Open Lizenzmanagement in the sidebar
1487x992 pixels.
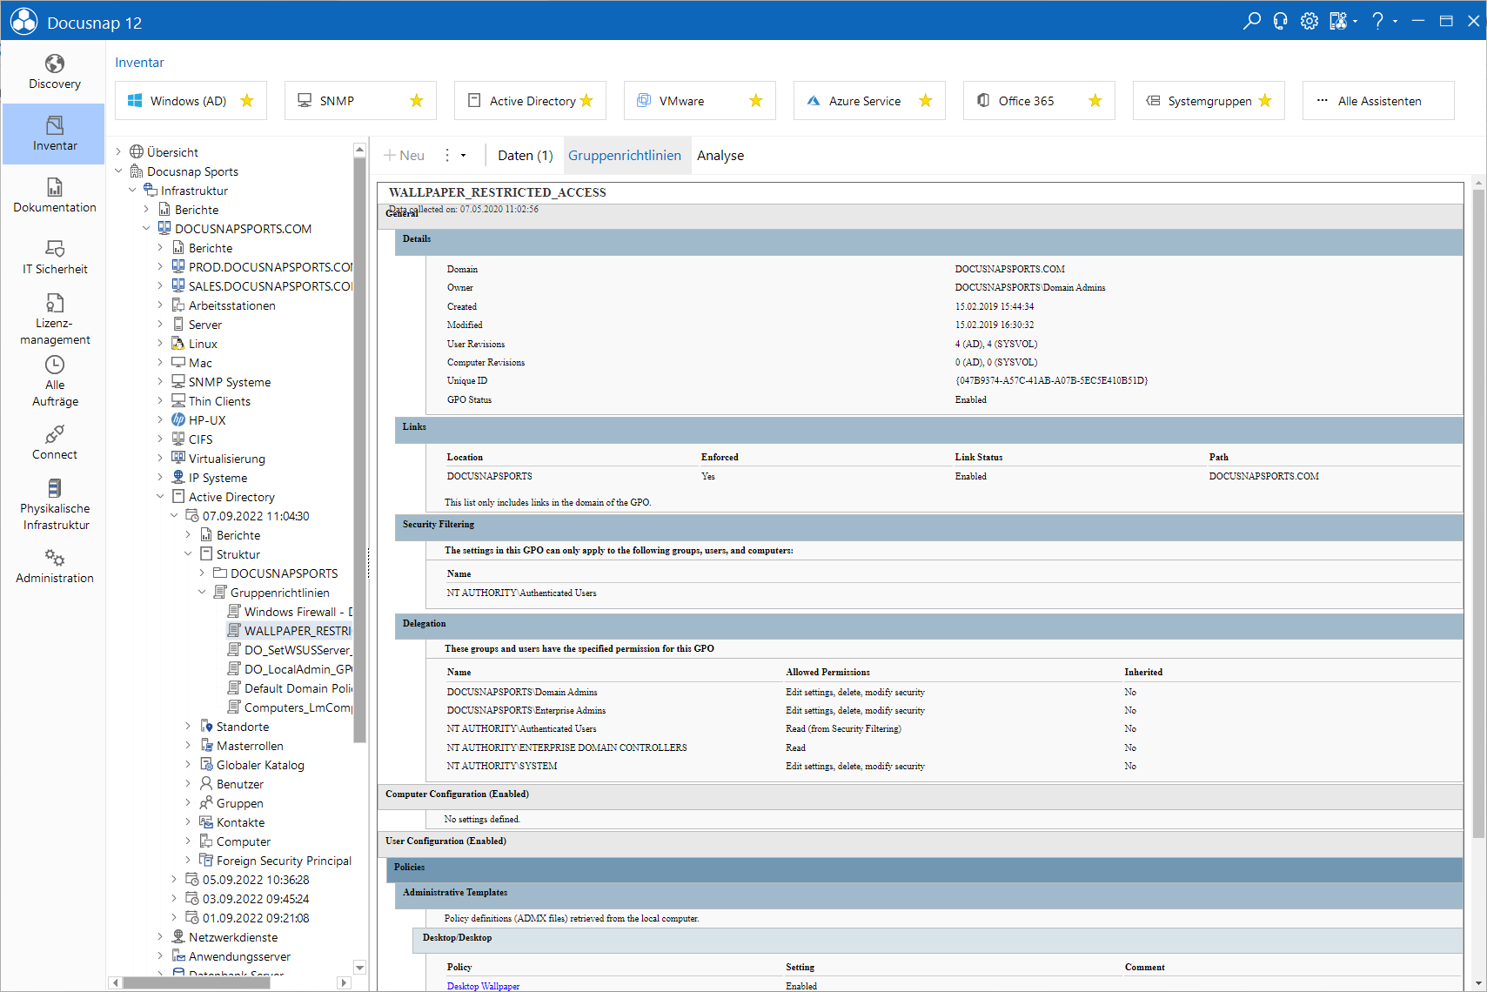click(54, 319)
